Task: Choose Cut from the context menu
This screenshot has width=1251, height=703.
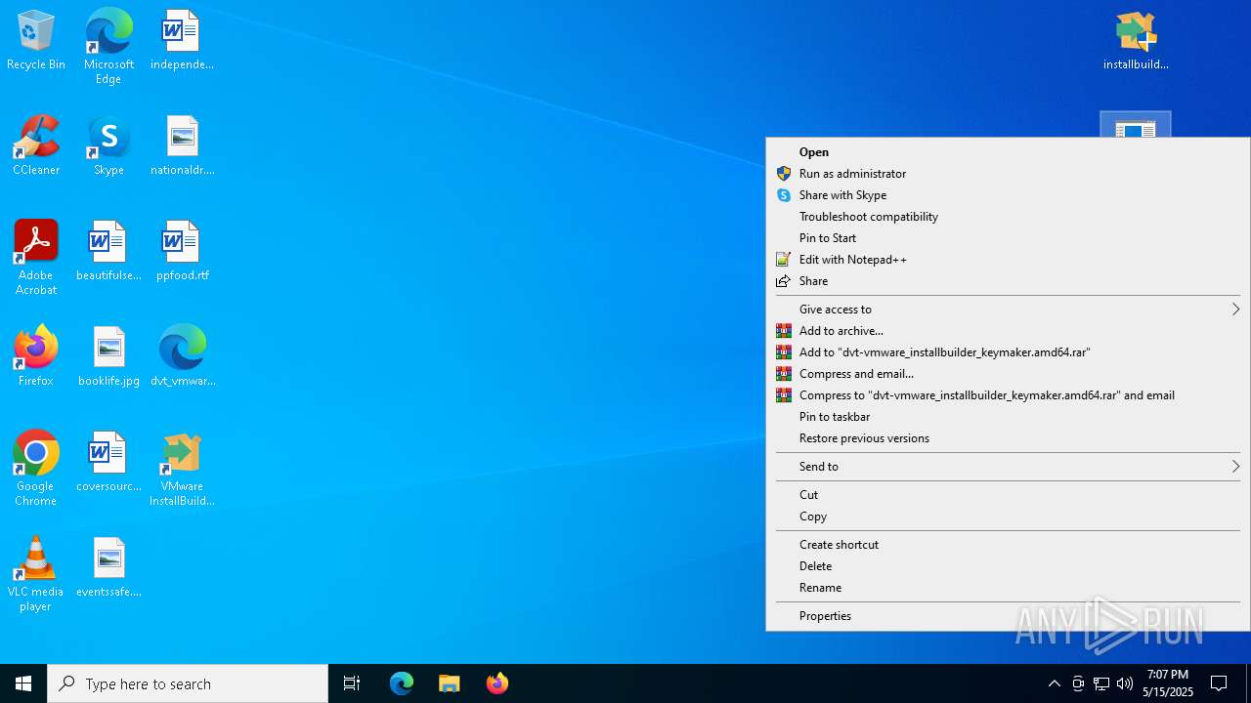Action: [1008, 495]
